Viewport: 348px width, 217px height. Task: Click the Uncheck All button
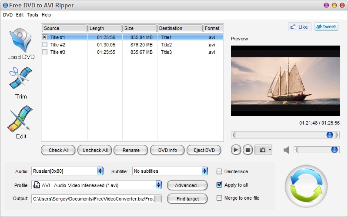pyautogui.click(x=95, y=150)
